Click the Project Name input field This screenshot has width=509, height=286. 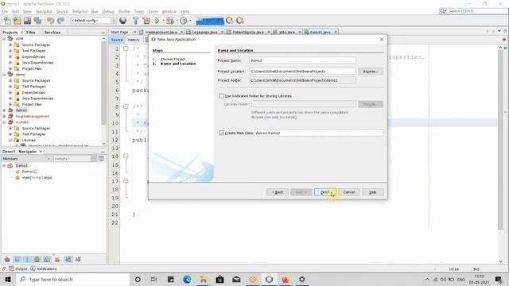302,60
